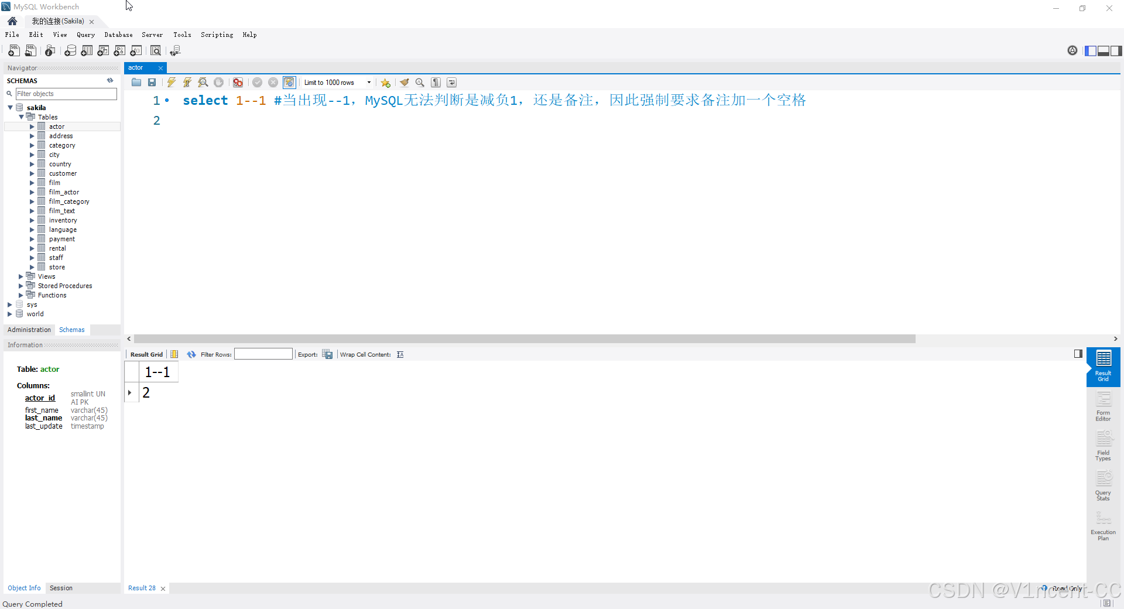Image resolution: width=1124 pixels, height=609 pixels.
Task: Go to the home screen icon
Action: (x=12, y=21)
